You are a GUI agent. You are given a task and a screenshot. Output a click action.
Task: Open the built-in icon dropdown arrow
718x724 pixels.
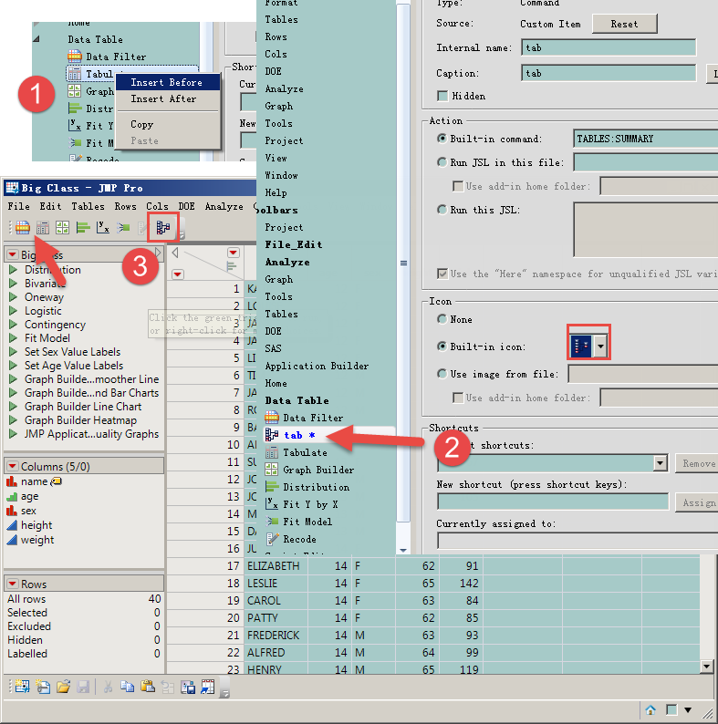point(600,346)
